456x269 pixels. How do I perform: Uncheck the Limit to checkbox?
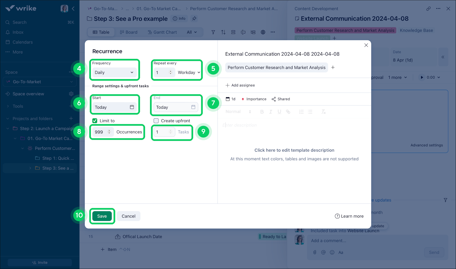click(x=95, y=121)
